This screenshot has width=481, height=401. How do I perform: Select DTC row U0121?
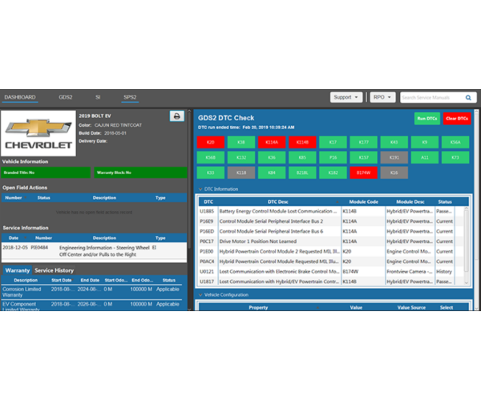pos(331,272)
